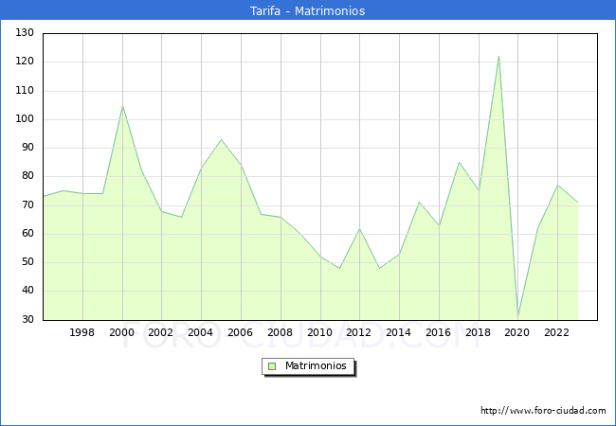
Task: Open the foro-ciudad.com link
Action: click(x=542, y=411)
